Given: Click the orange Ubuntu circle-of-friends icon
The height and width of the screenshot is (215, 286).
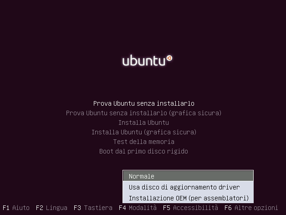Looking at the screenshot, I should 169,58.
